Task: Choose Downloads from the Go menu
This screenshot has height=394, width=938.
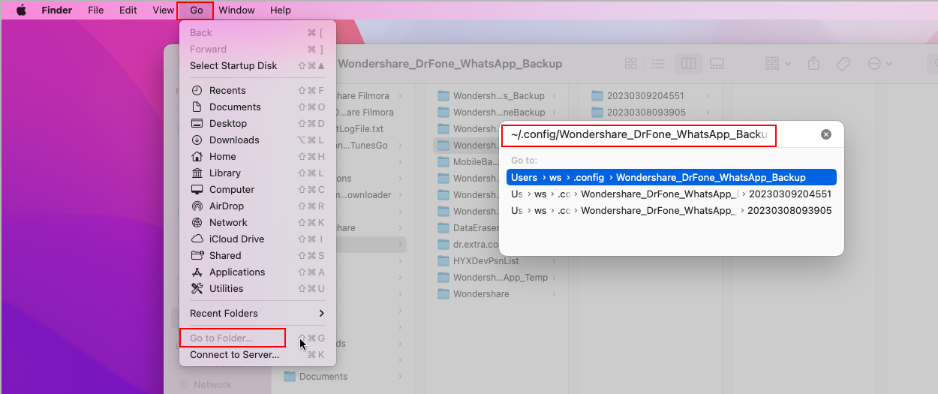Action: [233, 140]
